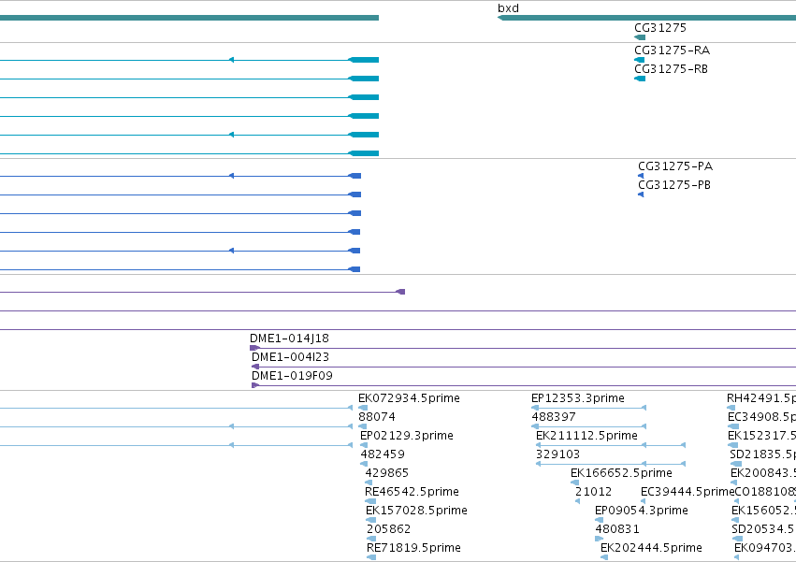This screenshot has height=562, width=796.
Task: Select protein label CG31275-PB
Action: 674,185
